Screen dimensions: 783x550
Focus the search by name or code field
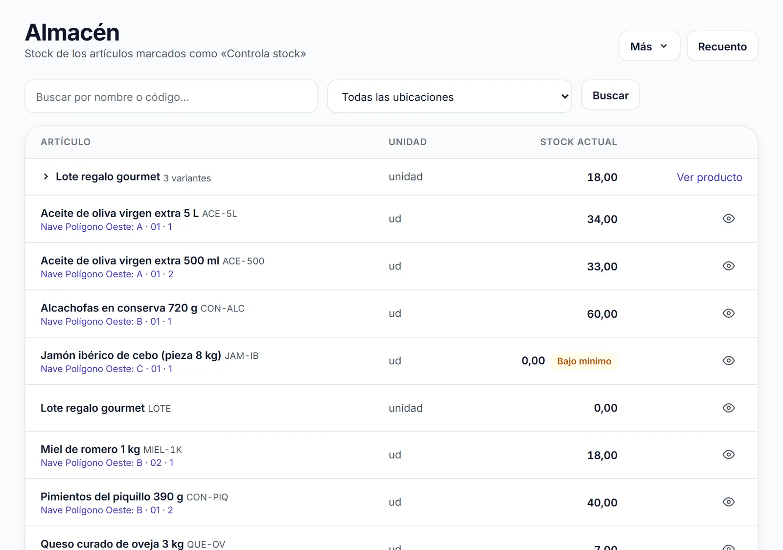coord(171,96)
